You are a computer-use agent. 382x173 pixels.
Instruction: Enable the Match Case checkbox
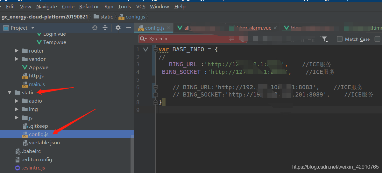pyautogui.click(x=340, y=39)
